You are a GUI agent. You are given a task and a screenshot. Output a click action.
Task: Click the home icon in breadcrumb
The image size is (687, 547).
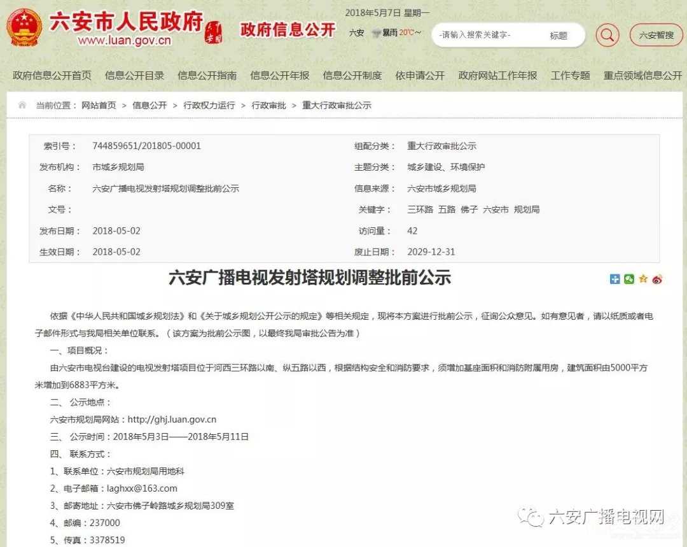pos(22,105)
